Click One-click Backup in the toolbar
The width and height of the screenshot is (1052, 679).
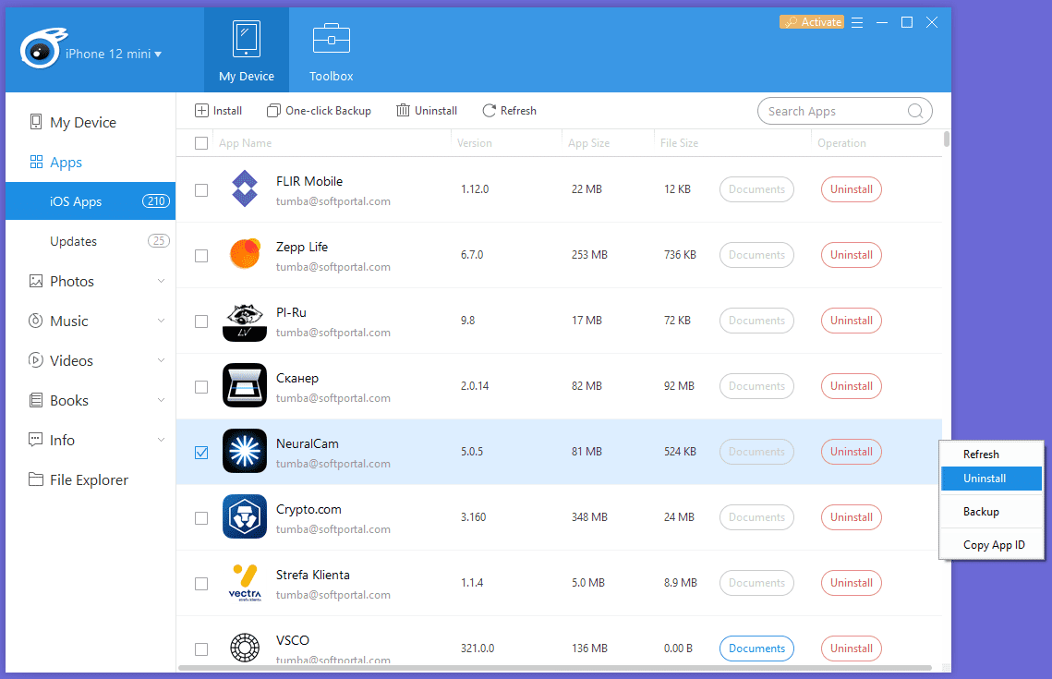click(319, 111)
